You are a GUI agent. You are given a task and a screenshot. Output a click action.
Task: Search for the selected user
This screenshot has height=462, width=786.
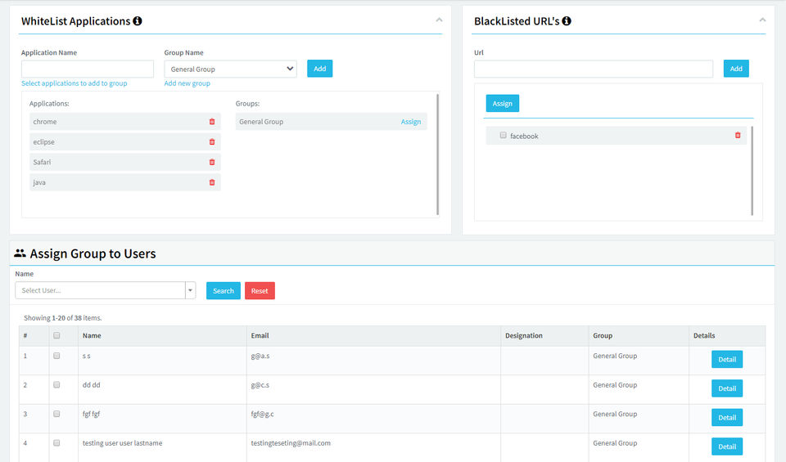223,291
